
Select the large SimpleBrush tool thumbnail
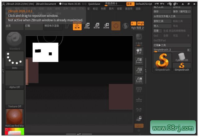162,62
